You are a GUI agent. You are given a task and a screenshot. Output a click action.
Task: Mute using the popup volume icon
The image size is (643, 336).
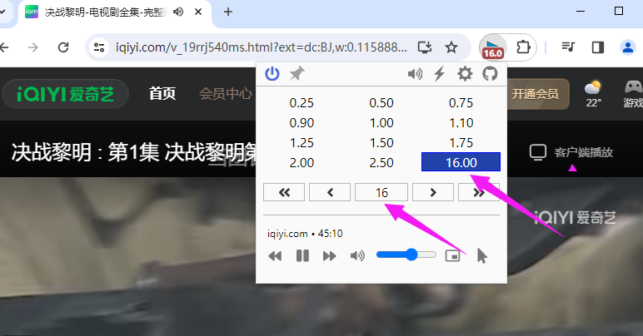click(x=357, y=256)
